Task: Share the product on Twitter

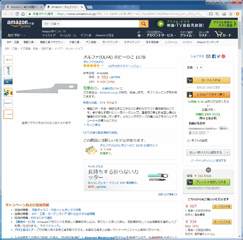Action: (218, 56)
